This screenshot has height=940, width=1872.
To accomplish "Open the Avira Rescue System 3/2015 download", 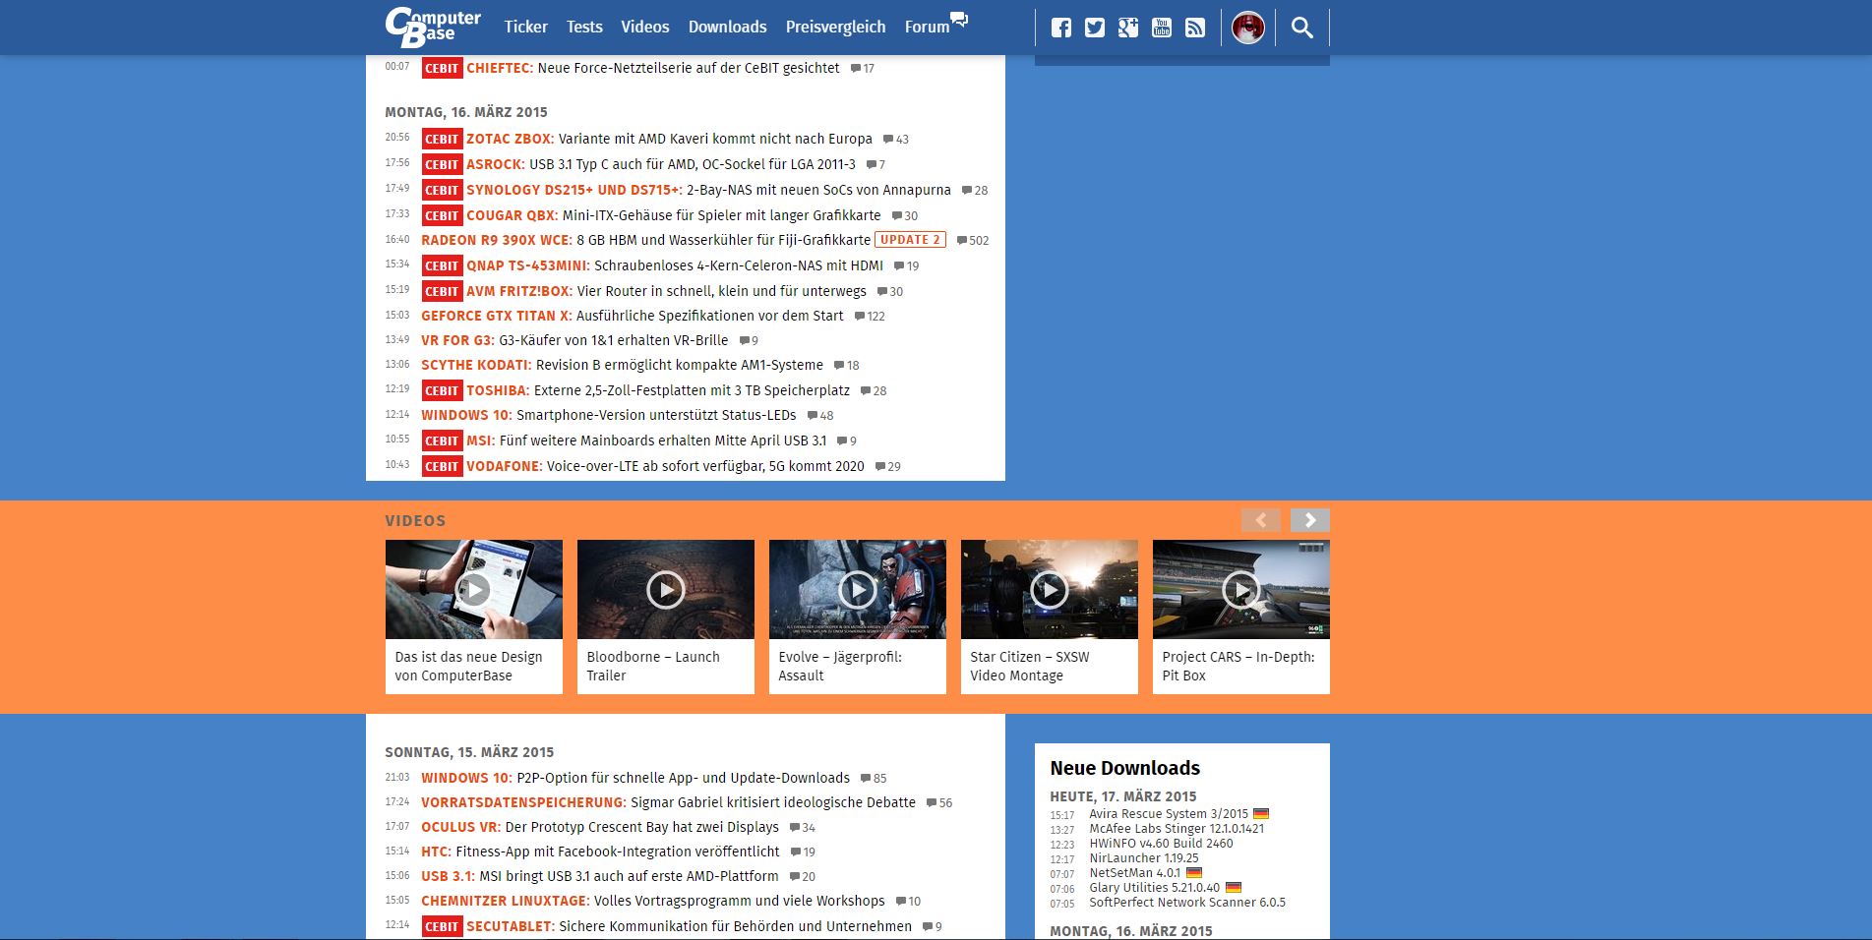I will pos(1169,814).
